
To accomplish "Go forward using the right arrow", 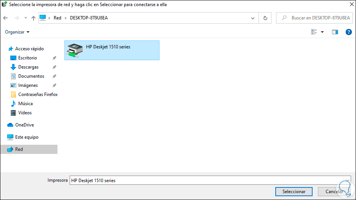I will click(17, 18).
